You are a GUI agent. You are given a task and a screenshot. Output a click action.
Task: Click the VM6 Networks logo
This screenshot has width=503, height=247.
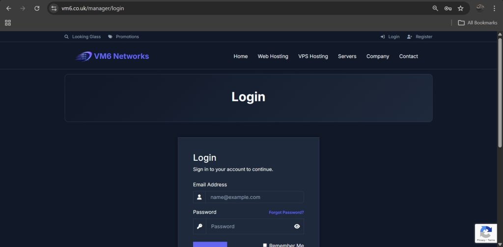point(112,56)
